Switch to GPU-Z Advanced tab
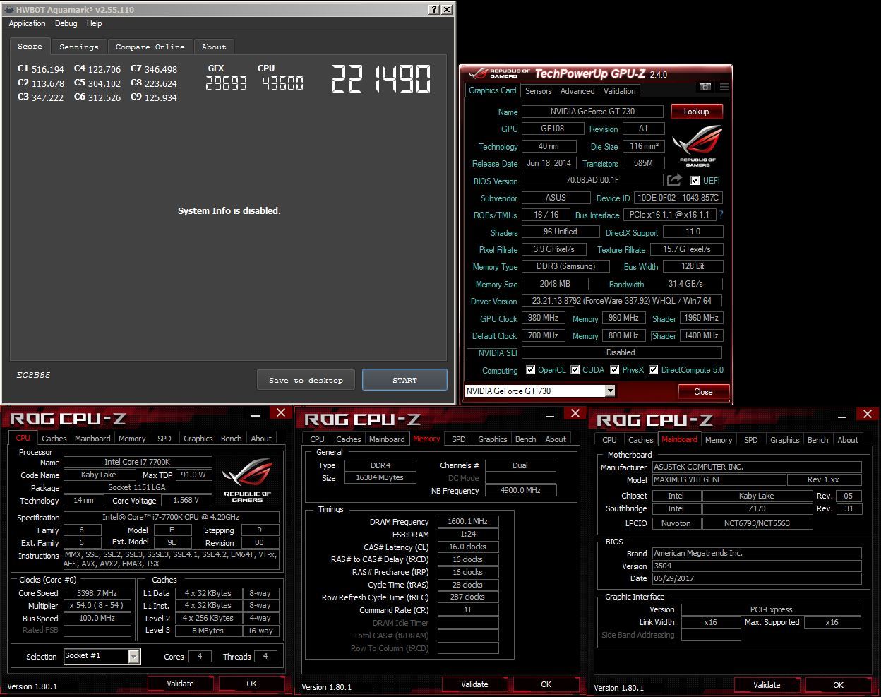The height and width of the screenshot is (697, 881). pyautogui.click(x=577, y=91)
